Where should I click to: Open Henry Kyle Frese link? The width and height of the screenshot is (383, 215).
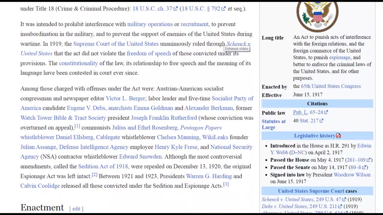tap(176, 147)
